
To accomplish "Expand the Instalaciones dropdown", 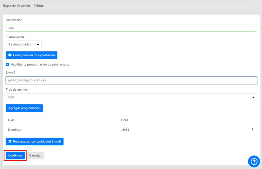I will (x=24, y=44).
